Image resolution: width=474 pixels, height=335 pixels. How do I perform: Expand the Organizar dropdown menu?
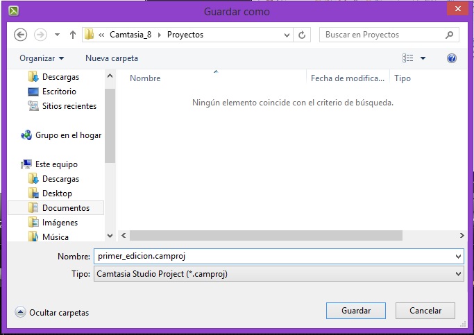(x=42, y=58)
